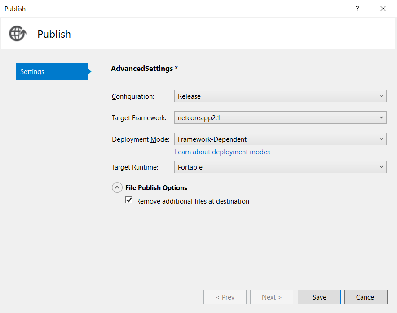
Task: Open the Configuration combo box showing Release
Action: (280, 96)
